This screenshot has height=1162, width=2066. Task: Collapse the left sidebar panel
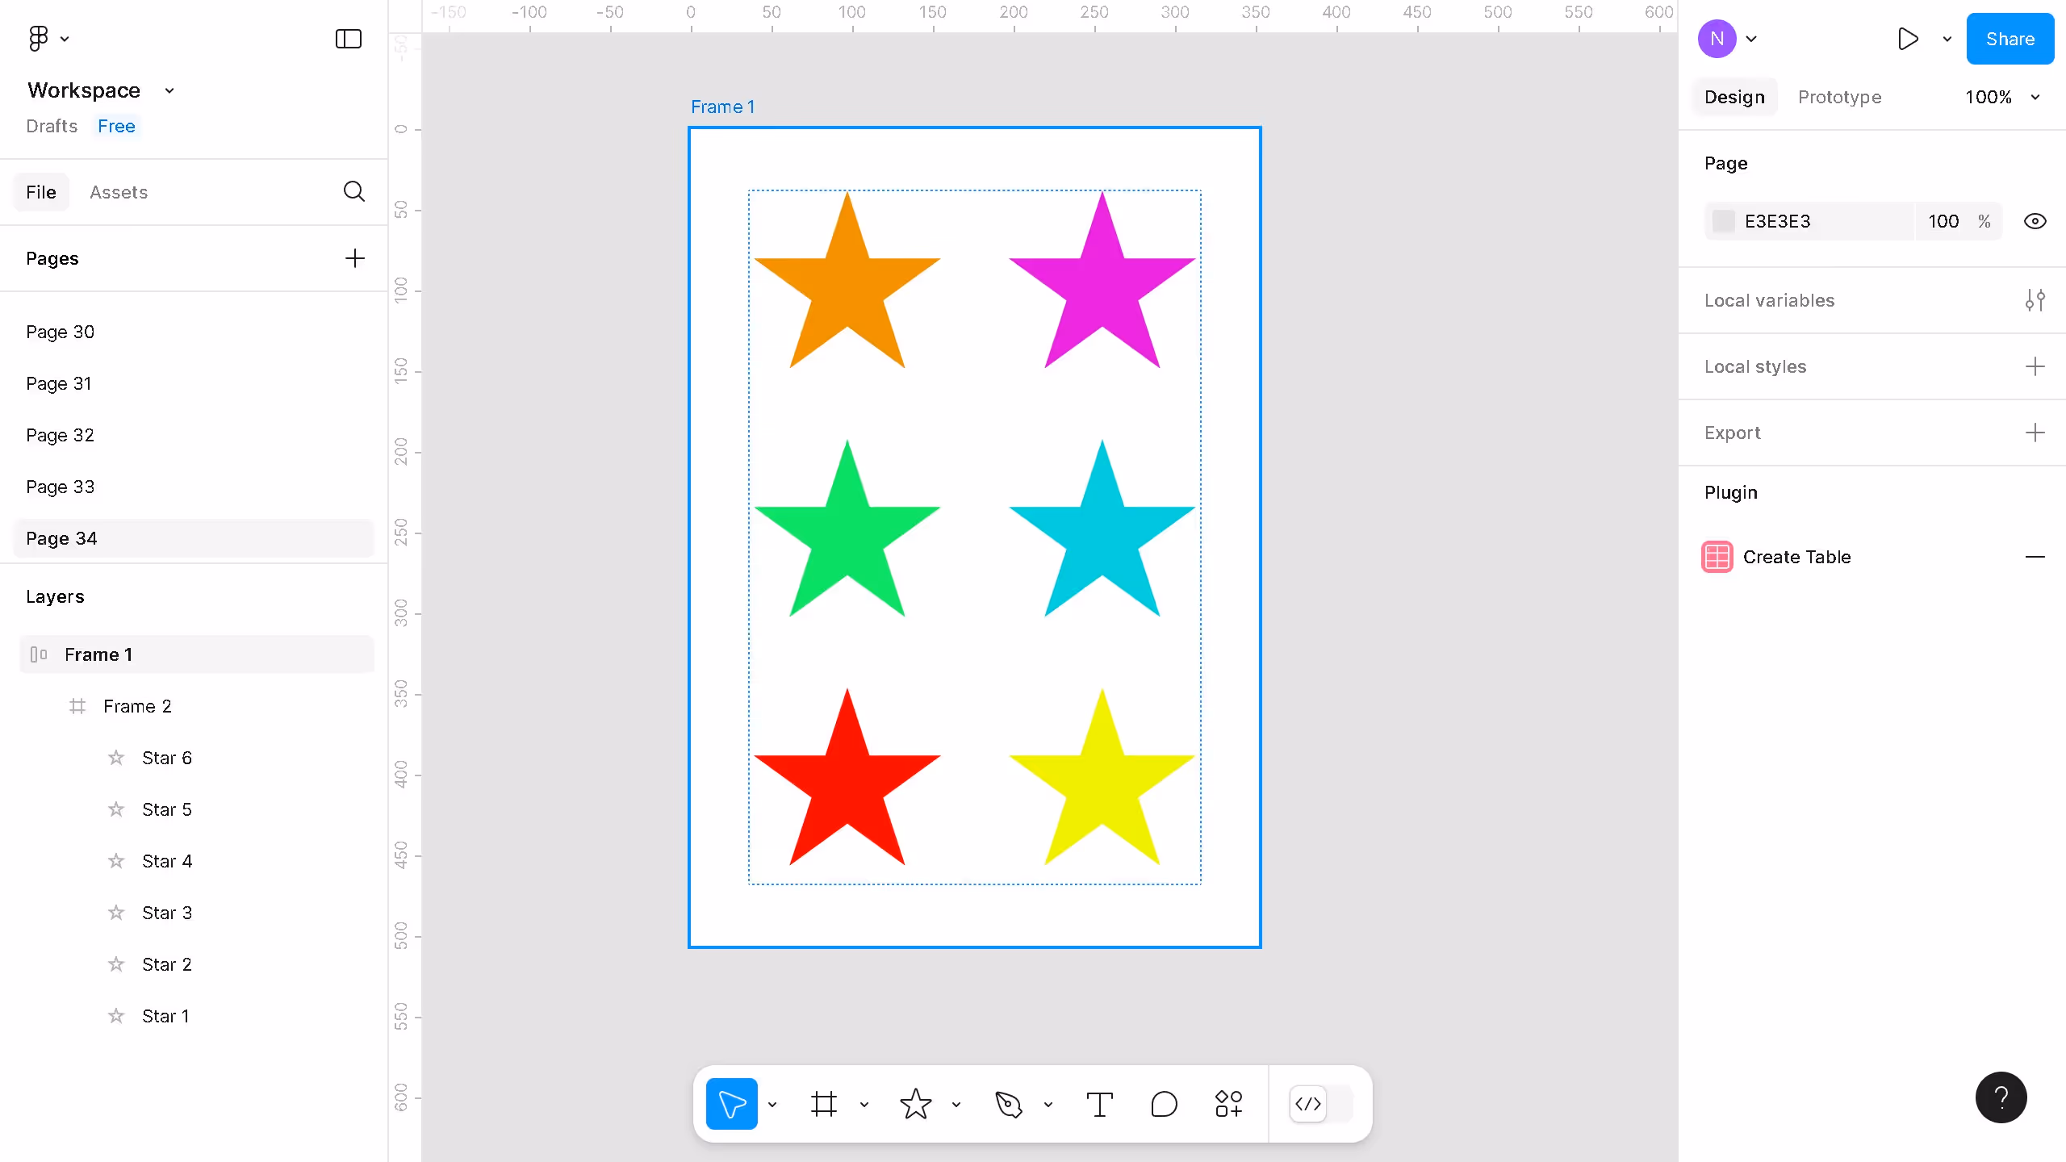point(347,38)
